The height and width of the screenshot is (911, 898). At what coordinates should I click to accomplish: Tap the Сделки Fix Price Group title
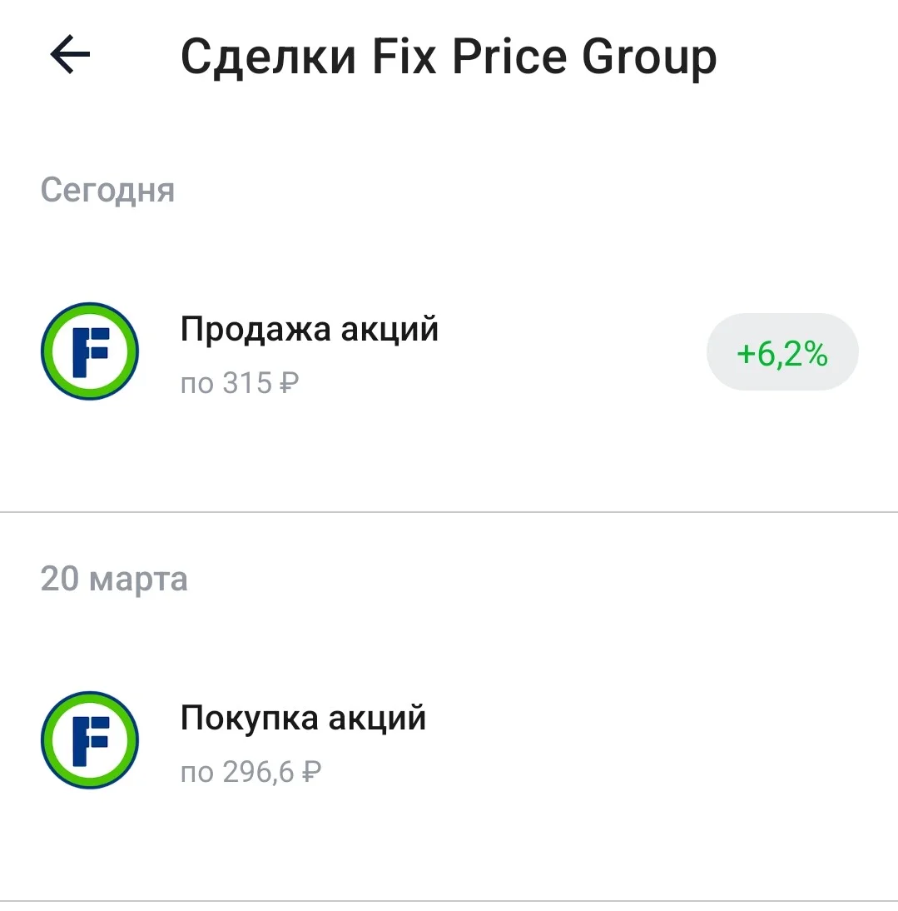click(x=449, y=58)
